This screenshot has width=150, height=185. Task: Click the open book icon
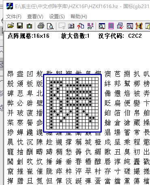pos(71,26)
